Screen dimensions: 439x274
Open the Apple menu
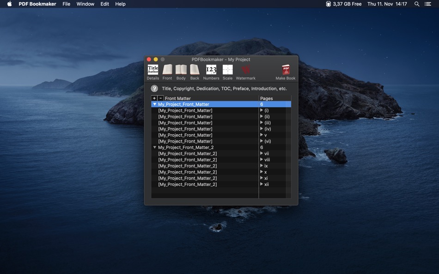[10, 4]
